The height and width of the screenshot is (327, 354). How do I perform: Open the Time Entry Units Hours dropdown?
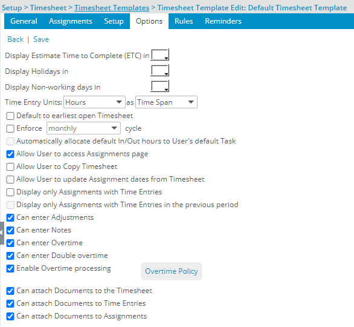[94, 102]
